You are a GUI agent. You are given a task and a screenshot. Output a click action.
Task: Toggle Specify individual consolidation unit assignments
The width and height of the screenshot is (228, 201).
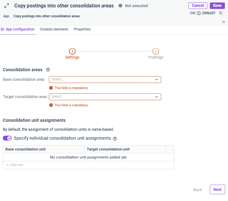coord(7,138)
